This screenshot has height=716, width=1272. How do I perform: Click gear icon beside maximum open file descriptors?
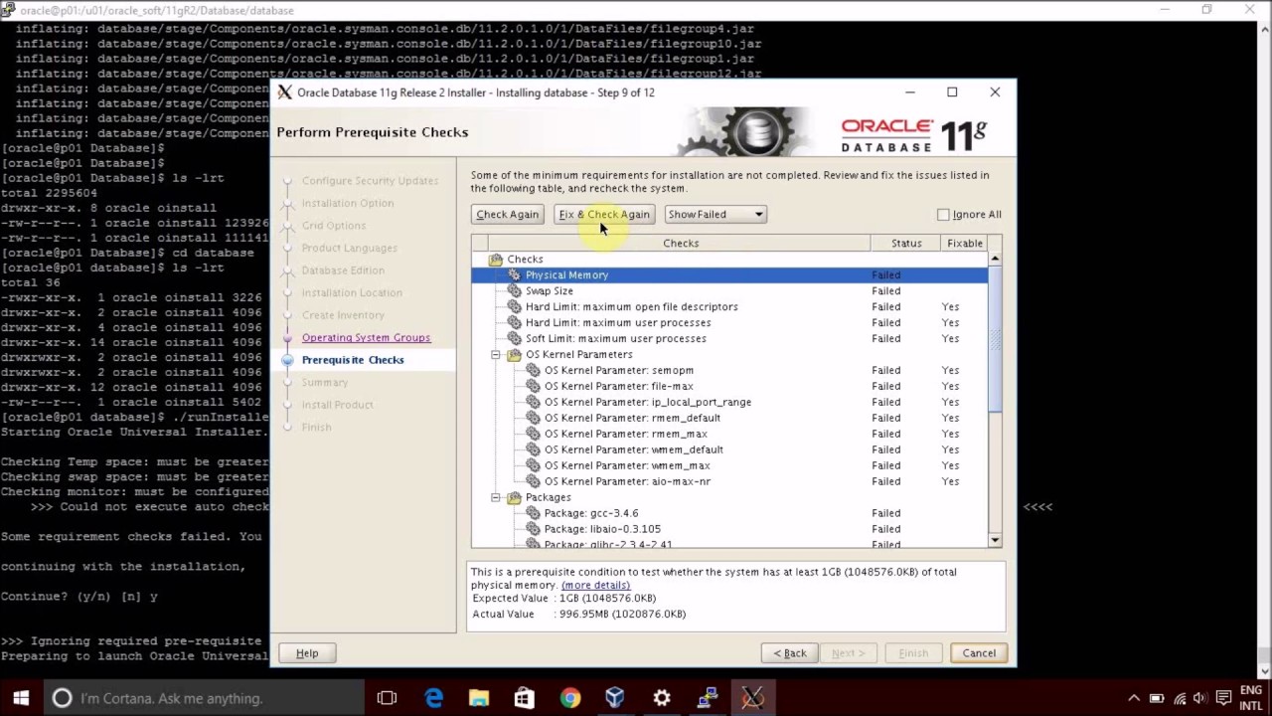(x=514, y=306)
